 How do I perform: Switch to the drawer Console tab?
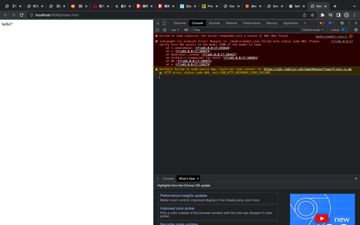(x=168, y=179)
